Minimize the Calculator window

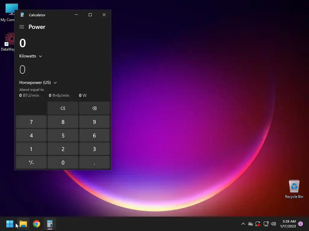tap(76, 15)
